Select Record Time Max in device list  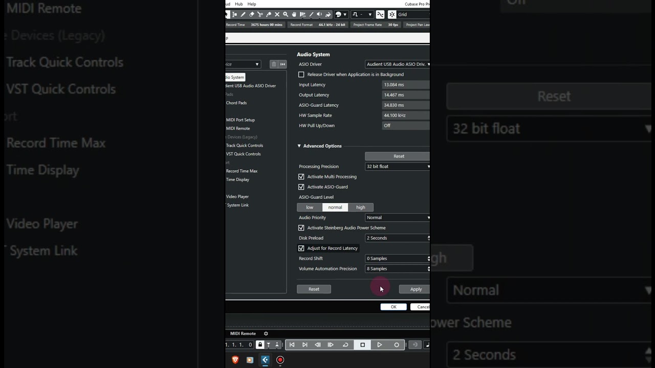click(x=242, y=171)
